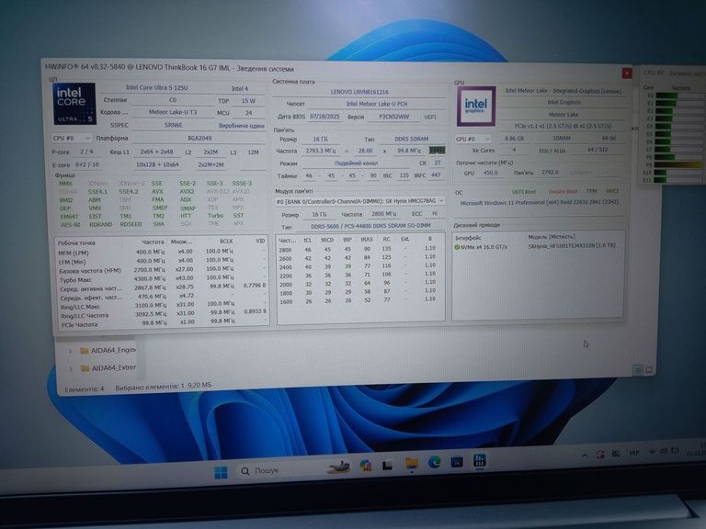Click the boat picture in the taskbar search box
Screen dimensions: 706x529
(x=338, y=467)
